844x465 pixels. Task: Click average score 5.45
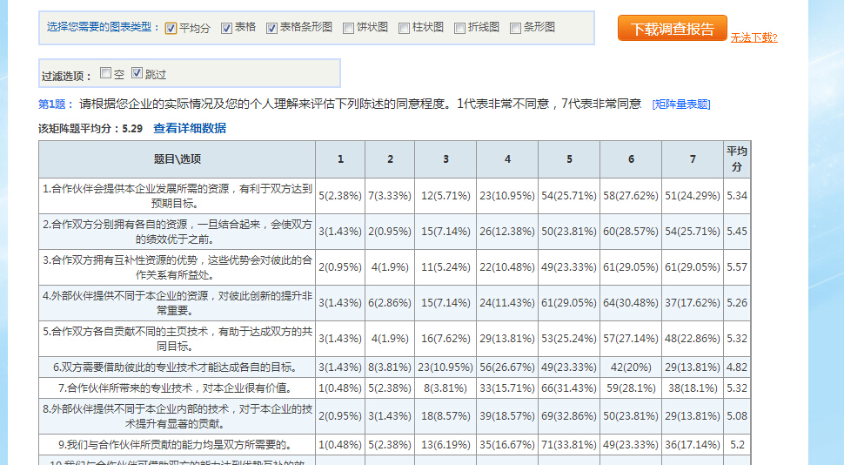[736, 232]
